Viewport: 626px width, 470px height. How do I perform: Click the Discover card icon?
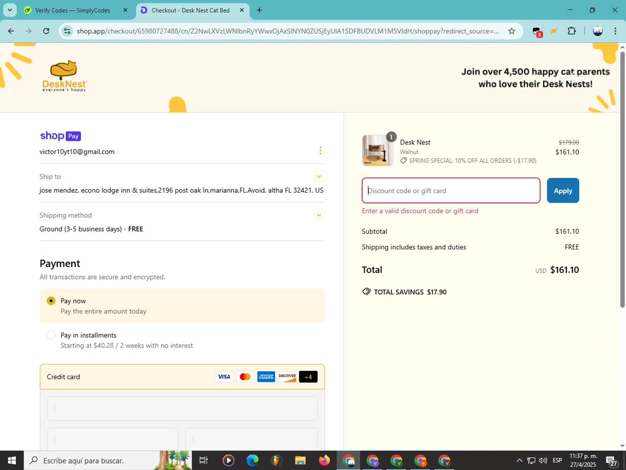[x=287, y=377]
